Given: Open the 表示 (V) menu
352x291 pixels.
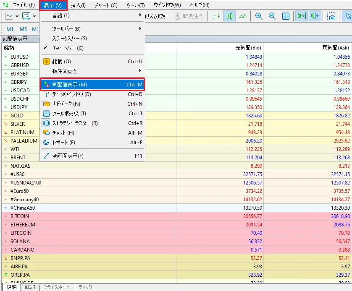Looking at the screenshot, I should tap(53, 5).
